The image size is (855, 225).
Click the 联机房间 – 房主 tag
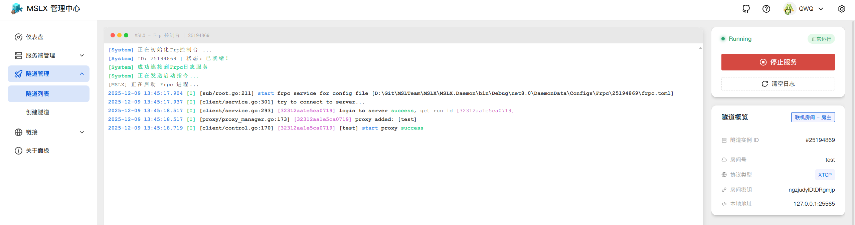(813, 118)
